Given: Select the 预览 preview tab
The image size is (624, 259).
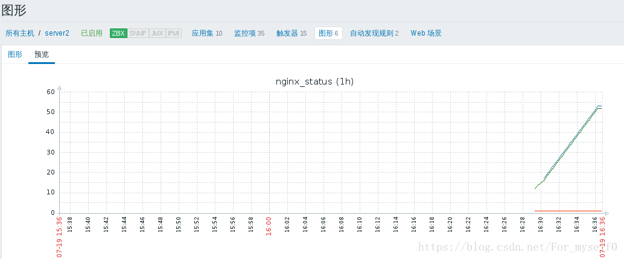Looking at the screenshot, I should pyautogui.click(x=42, y=54).
